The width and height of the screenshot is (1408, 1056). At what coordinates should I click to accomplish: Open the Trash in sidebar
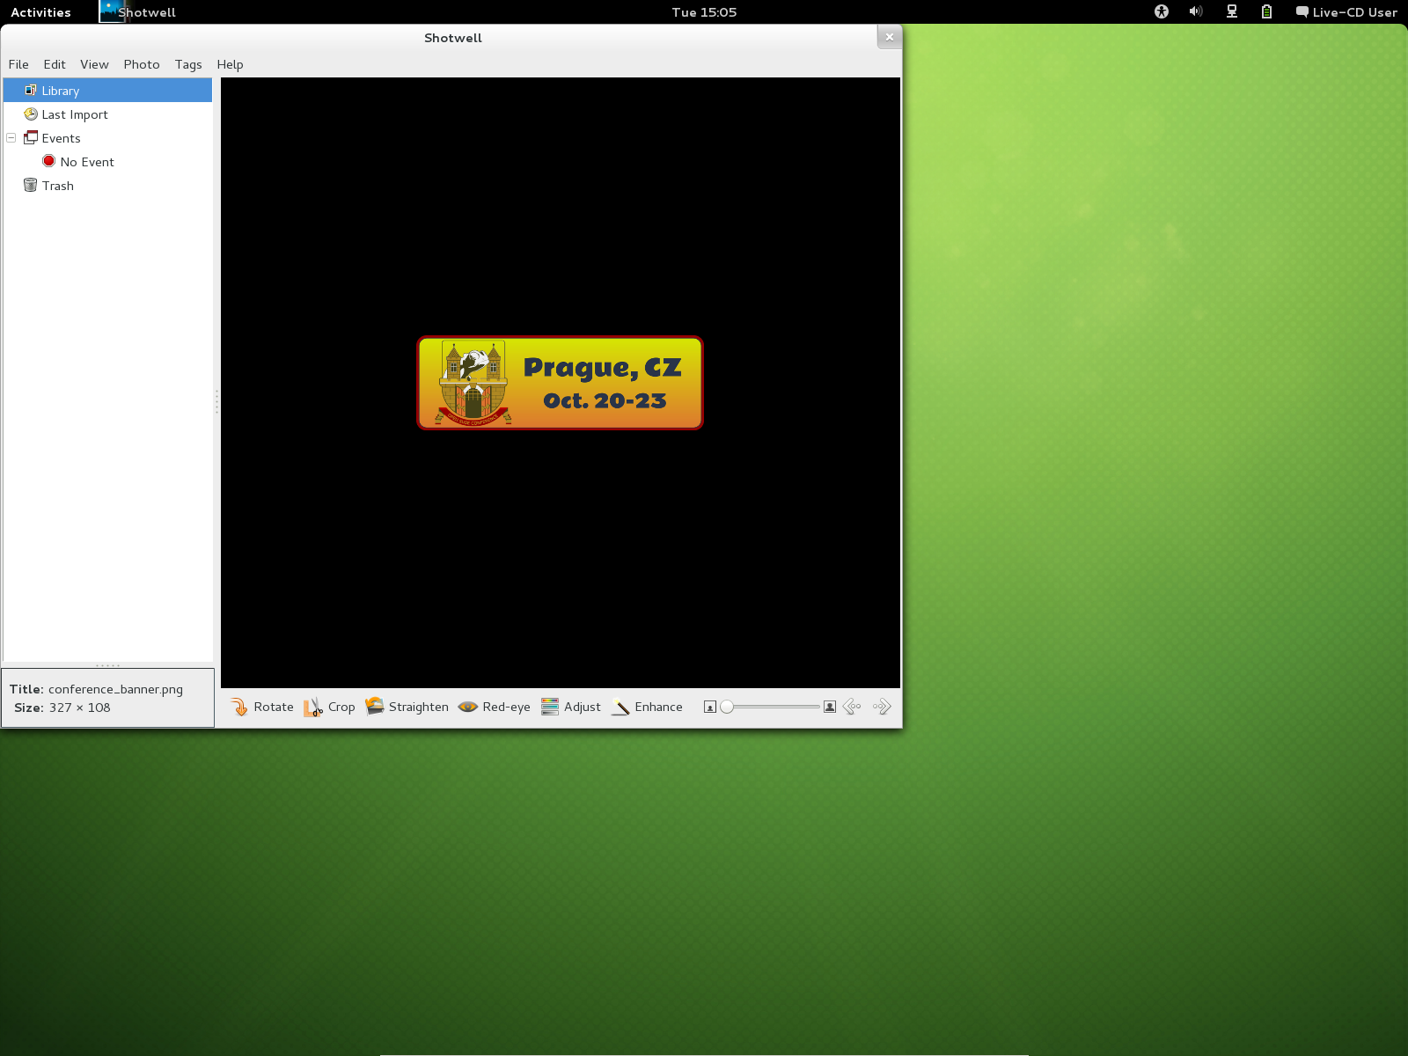tap(57, 186)
